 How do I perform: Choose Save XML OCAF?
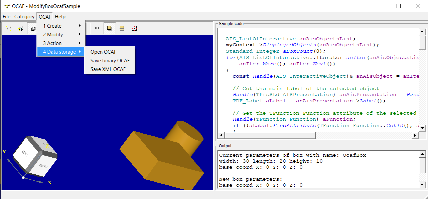[108, 69]
